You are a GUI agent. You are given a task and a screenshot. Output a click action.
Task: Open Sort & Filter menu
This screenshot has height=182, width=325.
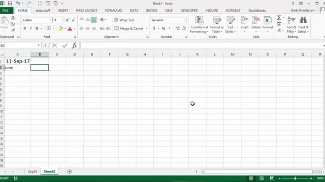(x=291, y=25)
